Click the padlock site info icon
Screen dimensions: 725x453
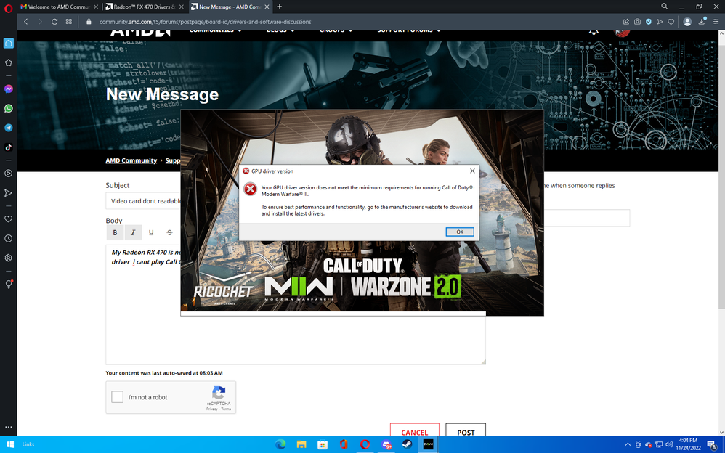(89, 22)
